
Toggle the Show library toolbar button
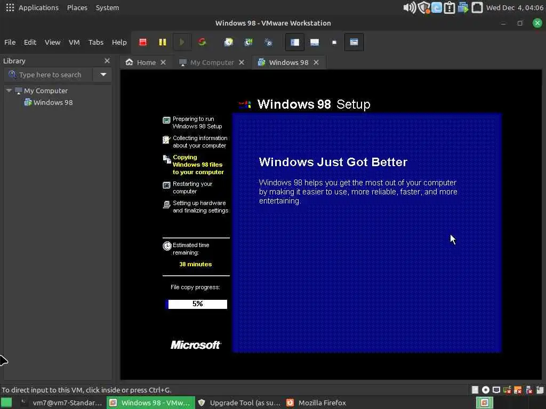pos(294,42)
